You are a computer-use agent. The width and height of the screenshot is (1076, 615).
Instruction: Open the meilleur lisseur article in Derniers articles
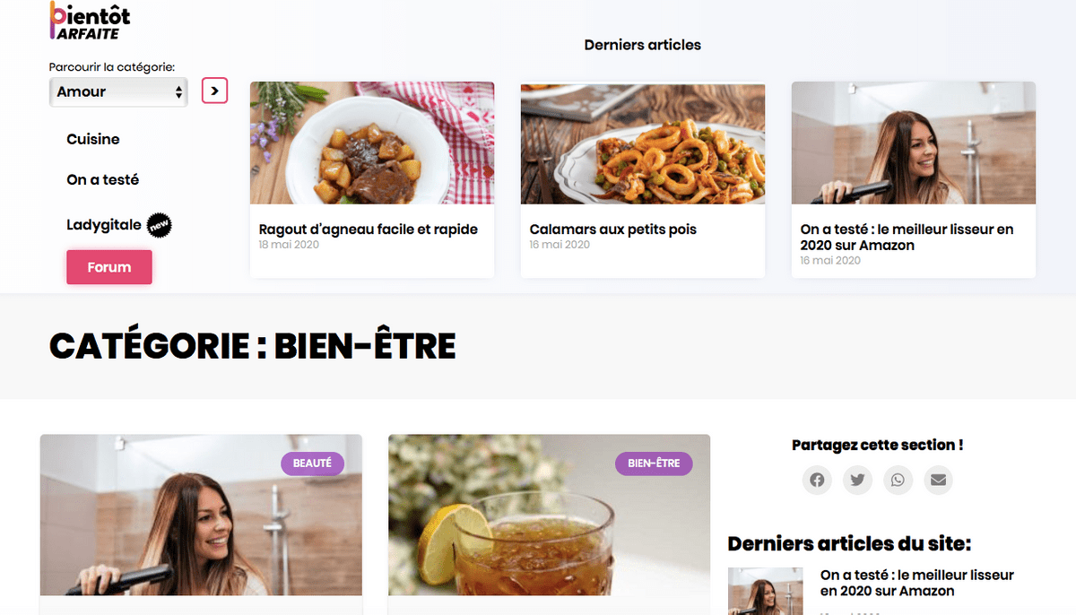[907, 237]
